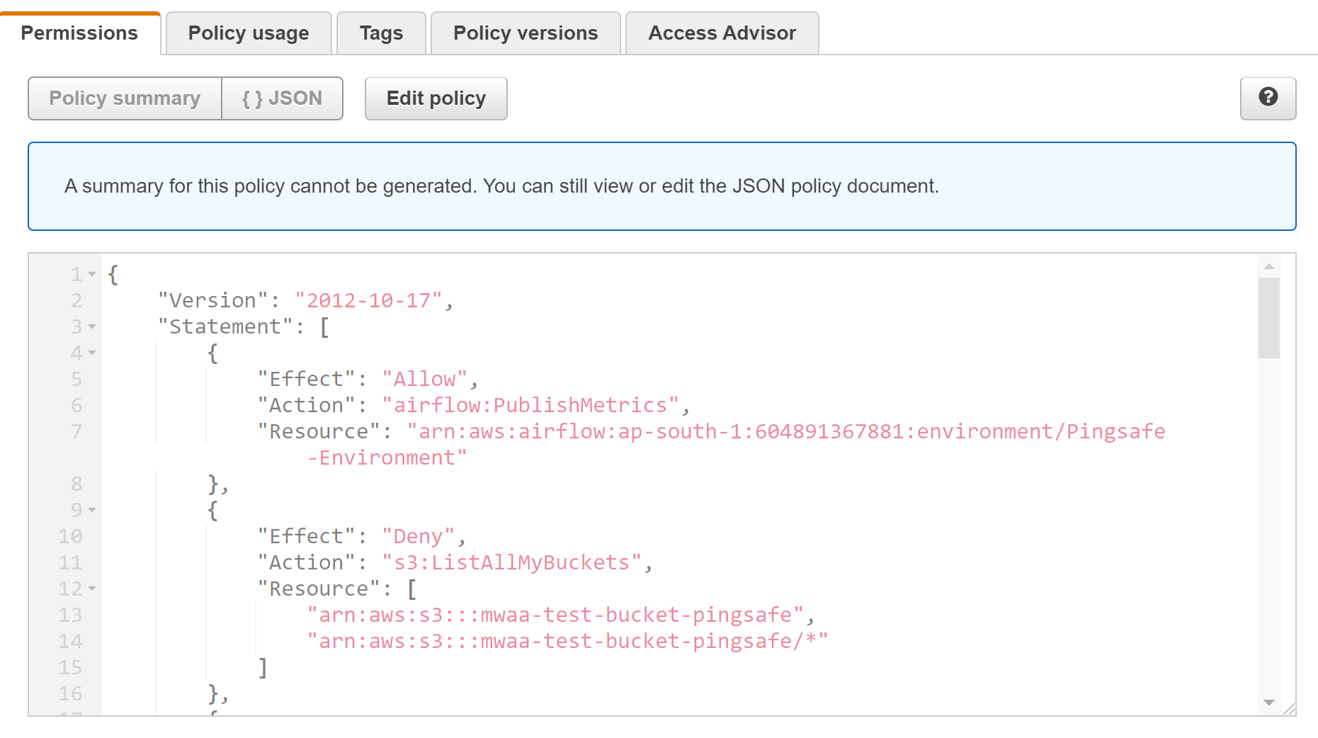Image resolution: width=1318 pixels, height=738 pixels.
Task: Click the help question mark icon
Action: (x=1268, y=98)
